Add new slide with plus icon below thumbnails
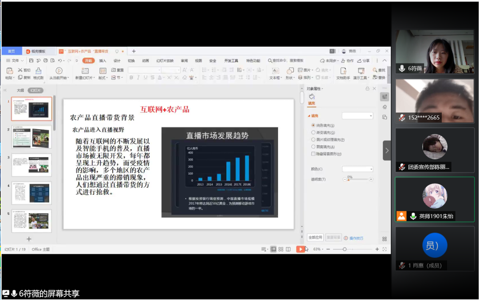The height and width of the screenshot is (300, 479). pos(29,239)
